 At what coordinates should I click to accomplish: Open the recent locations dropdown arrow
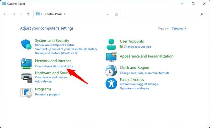point(21,14)
